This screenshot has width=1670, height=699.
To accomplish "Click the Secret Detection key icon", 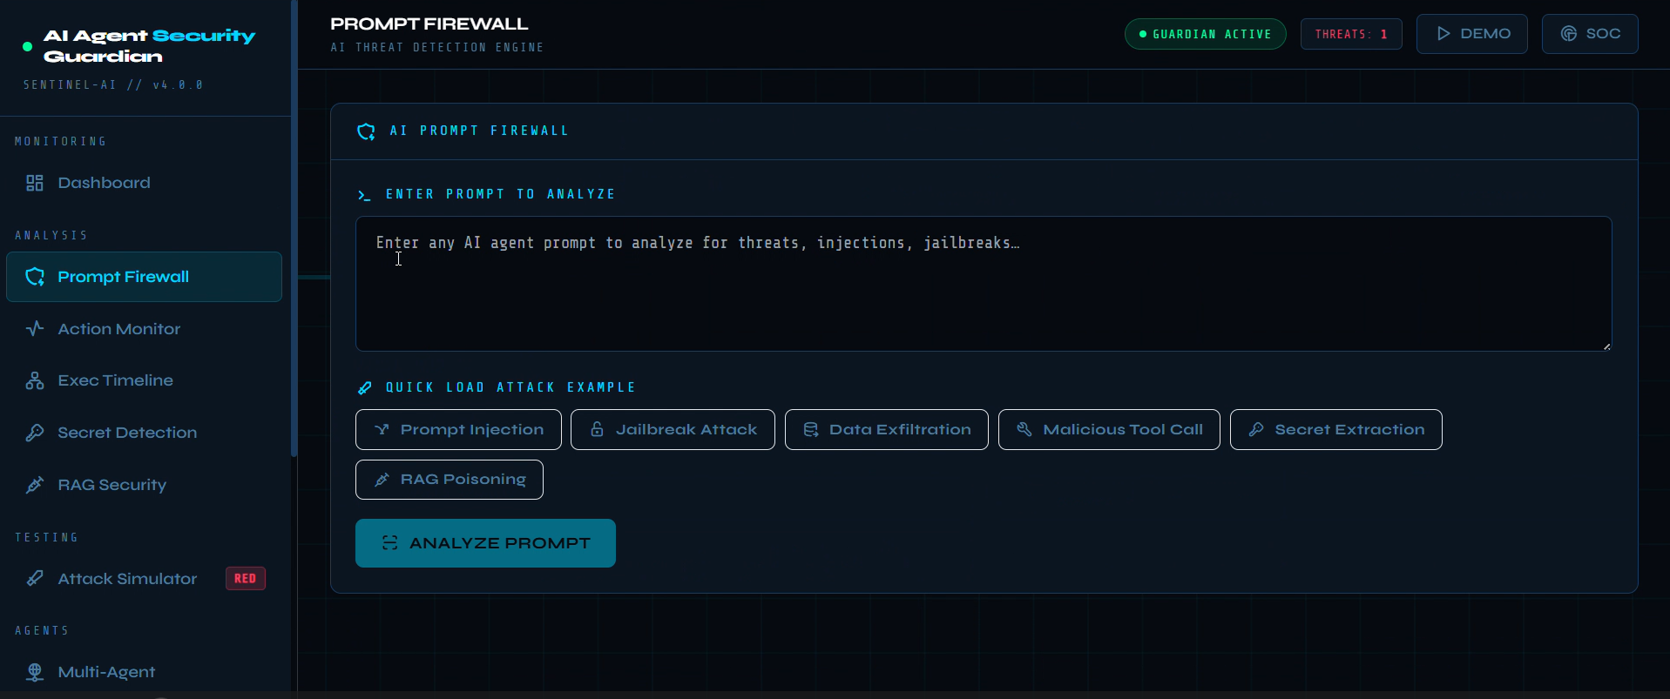I will click(35, 433).
